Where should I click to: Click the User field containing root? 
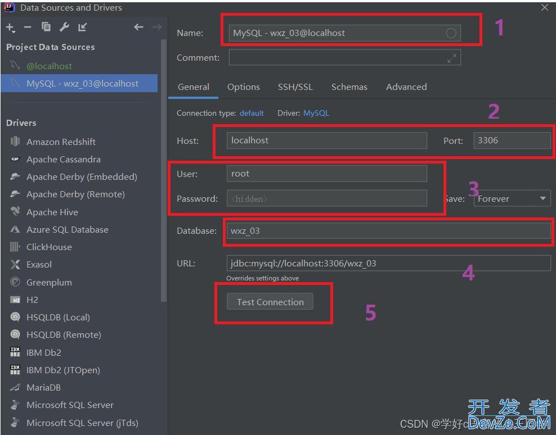327,174
